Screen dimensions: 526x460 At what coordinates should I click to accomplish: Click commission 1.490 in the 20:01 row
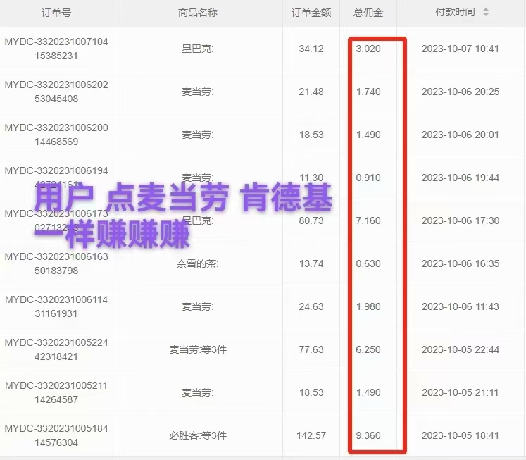point(368,135)
